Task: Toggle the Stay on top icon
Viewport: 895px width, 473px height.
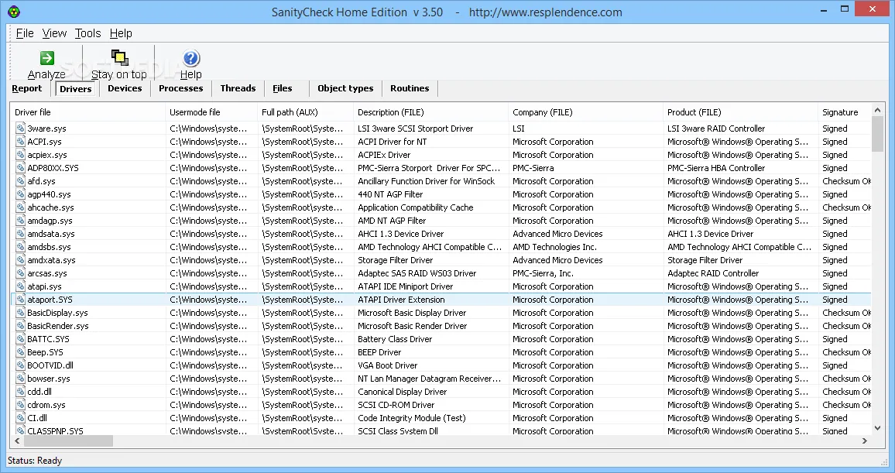Action: 119,57
